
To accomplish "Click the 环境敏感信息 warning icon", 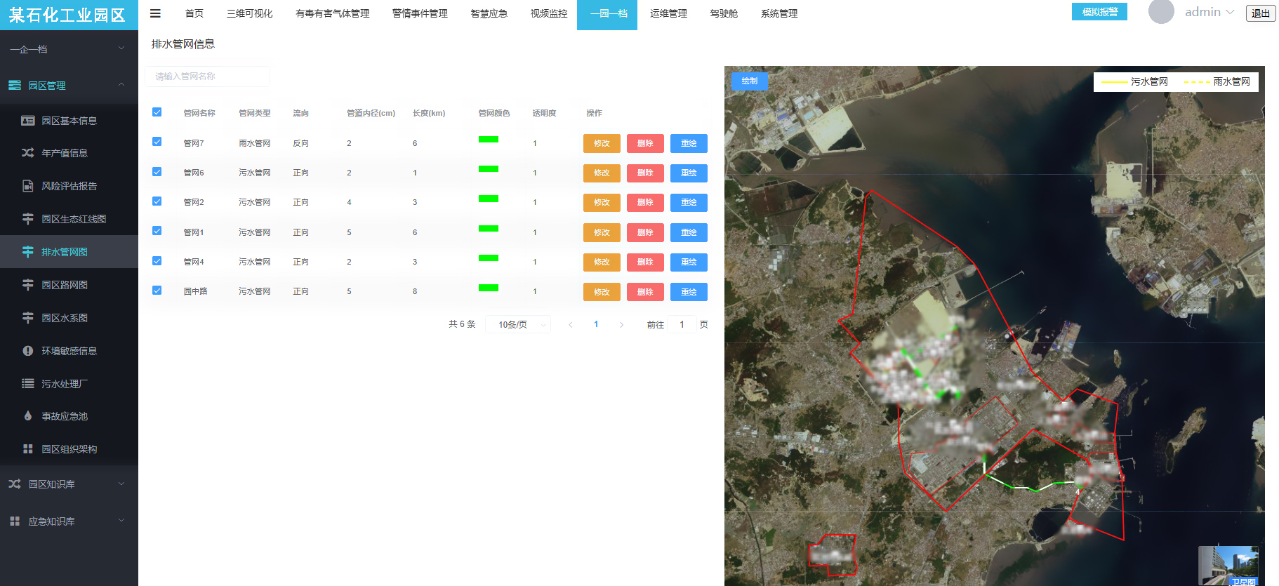I will point(28,351).
